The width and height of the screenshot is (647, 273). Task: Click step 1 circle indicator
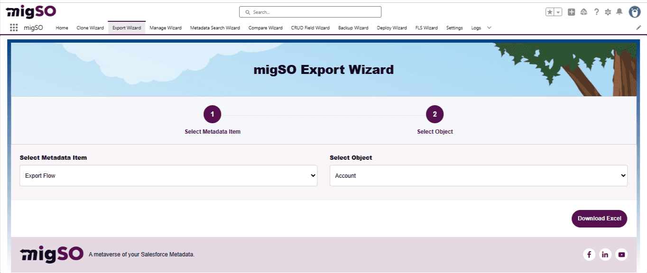pyautogui.click(x=212, y=114)
